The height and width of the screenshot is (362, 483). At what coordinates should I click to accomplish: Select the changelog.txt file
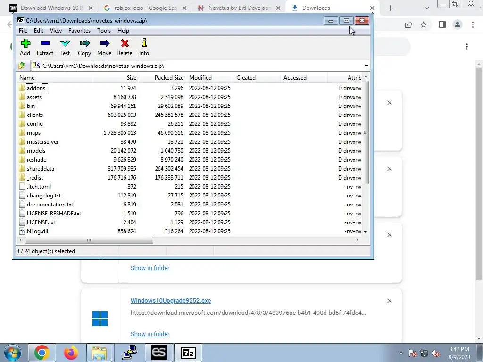click(44, 196)
